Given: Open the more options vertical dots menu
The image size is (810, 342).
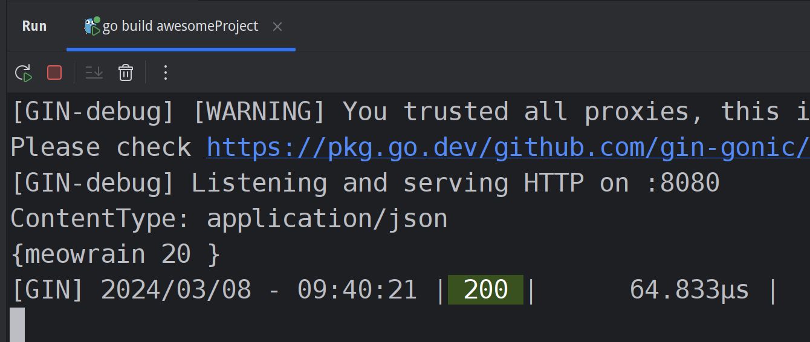Looking at the screenshot, I should tap(166, 73).
